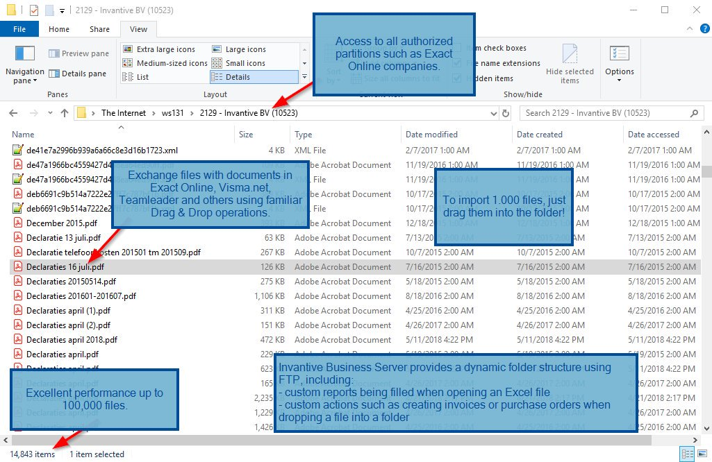Image resolution: width=712 pixels, height=462 pixels.
Task: Click 'ws131' in the address breadcrumb
Action: pos(172,113)
